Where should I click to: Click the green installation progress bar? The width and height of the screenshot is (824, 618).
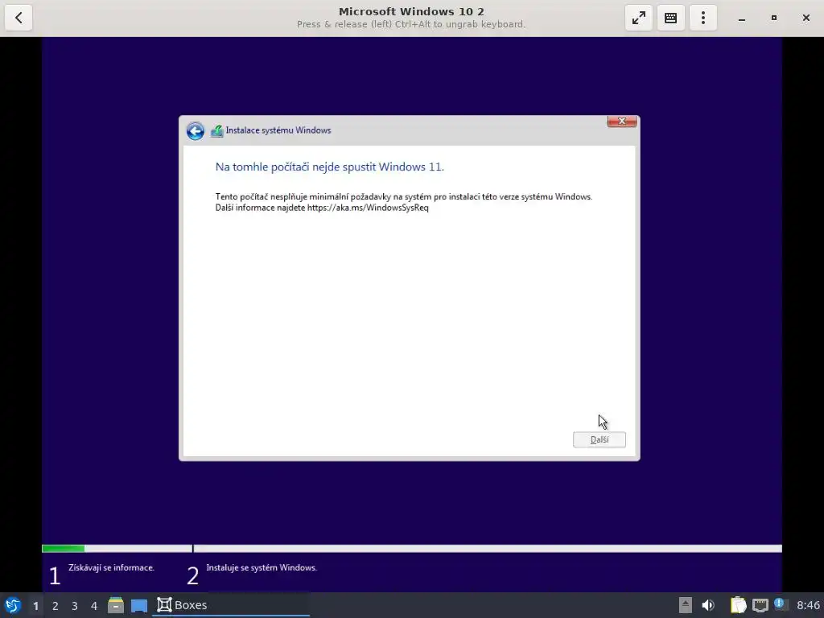pyautogui.click(x=63, y=549)
